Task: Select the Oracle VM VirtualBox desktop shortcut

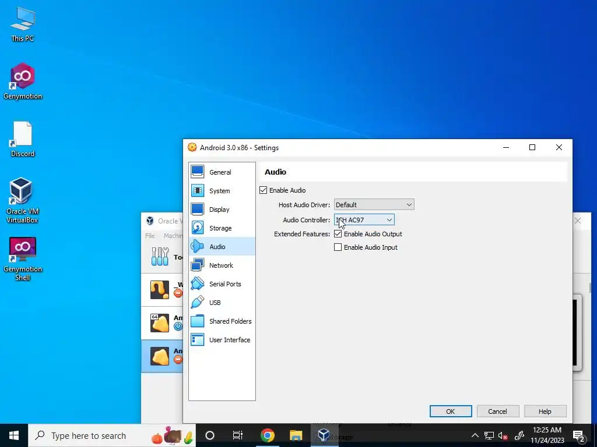Action: 22,200
